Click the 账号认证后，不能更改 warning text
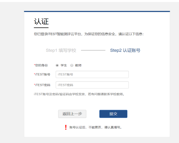This screenshot has height=143, width=179. pos(96,127)
